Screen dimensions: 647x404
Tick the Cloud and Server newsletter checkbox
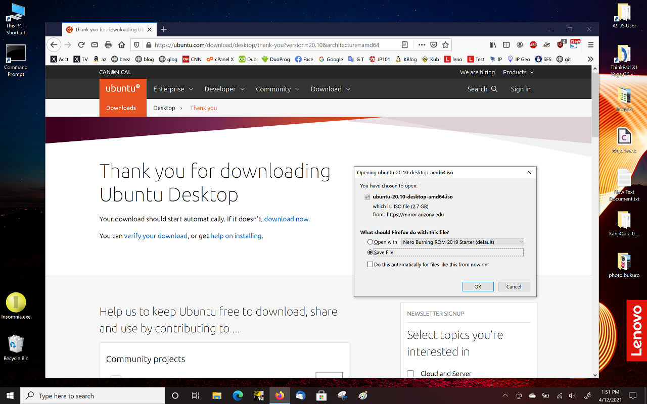pos(410,374)
